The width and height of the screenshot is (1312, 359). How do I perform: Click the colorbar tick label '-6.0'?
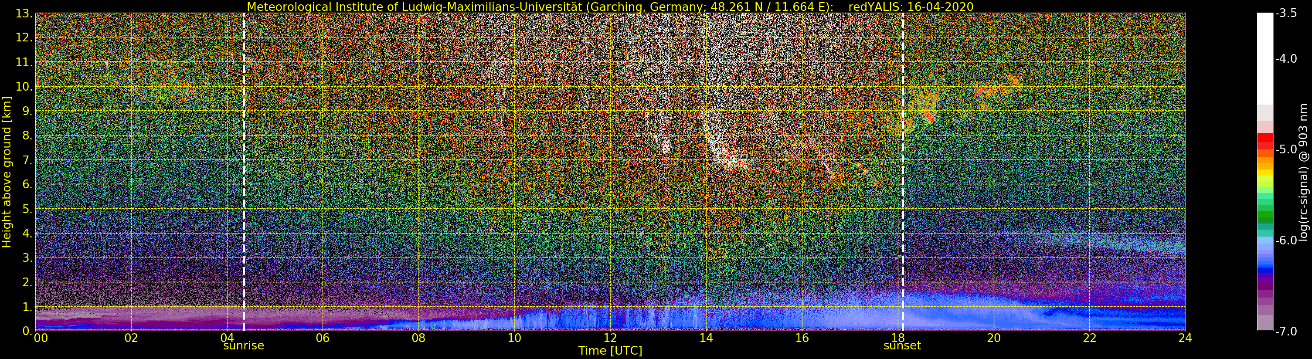(1286, 240)
